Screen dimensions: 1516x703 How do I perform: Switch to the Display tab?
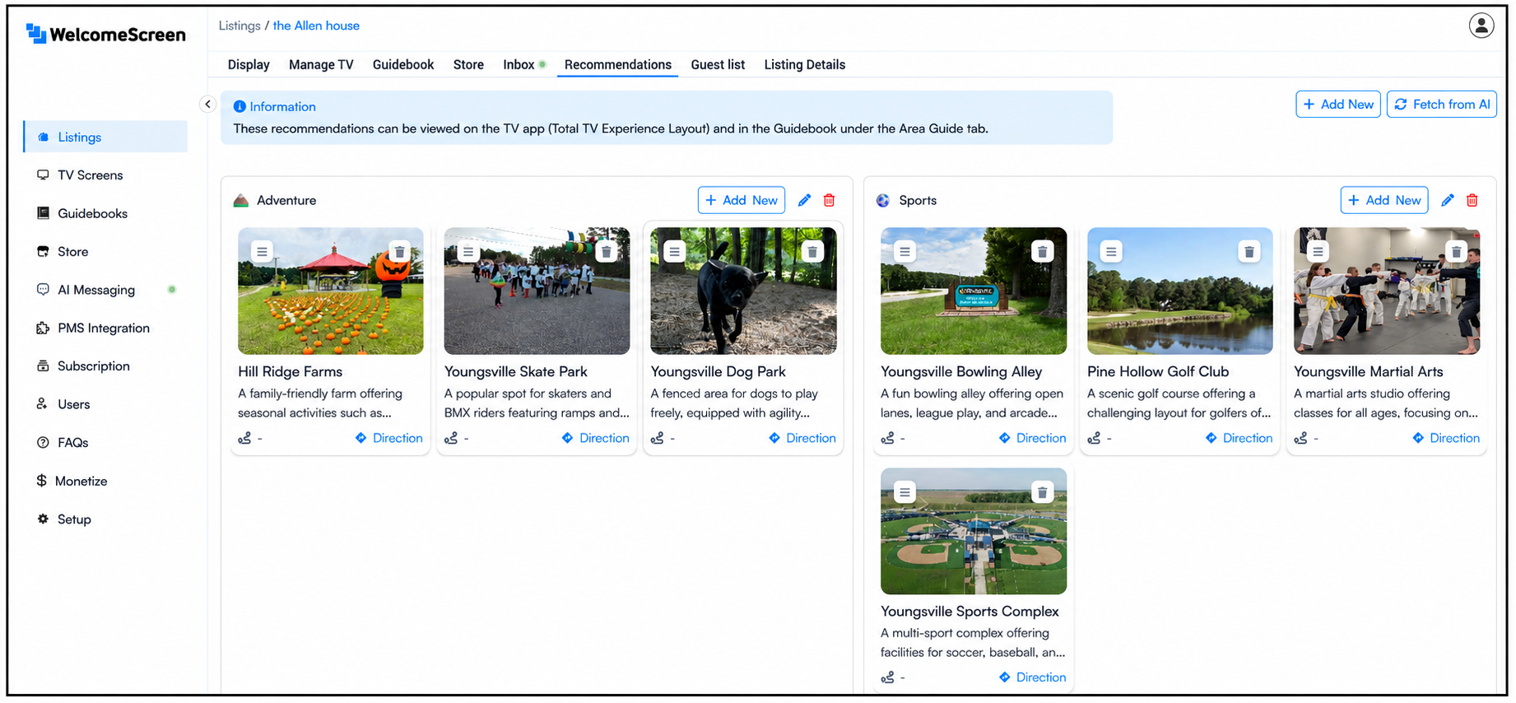[249, 64]
